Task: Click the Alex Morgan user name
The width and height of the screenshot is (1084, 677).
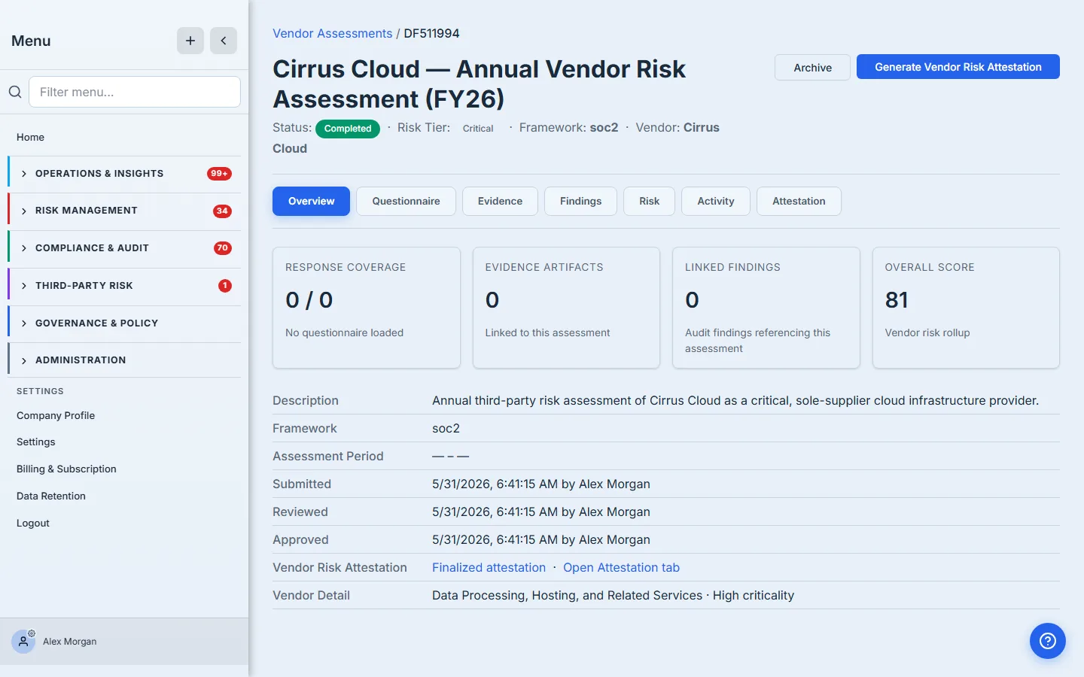Action: click(x=70, y=642)
